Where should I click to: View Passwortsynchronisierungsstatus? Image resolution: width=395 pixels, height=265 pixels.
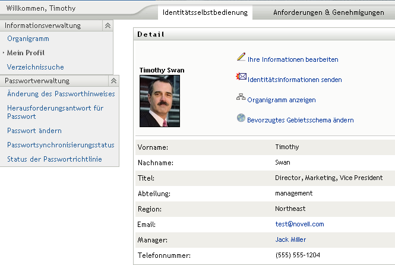click(x=60, y=145)
